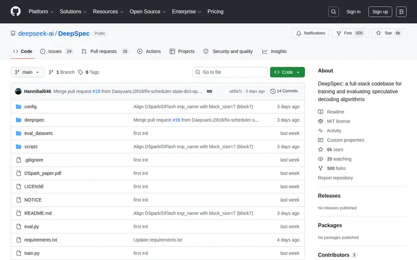Click the scripts folder icon
Screen dimensions: 417x260
pyautogui.click(x=19, y=147)
